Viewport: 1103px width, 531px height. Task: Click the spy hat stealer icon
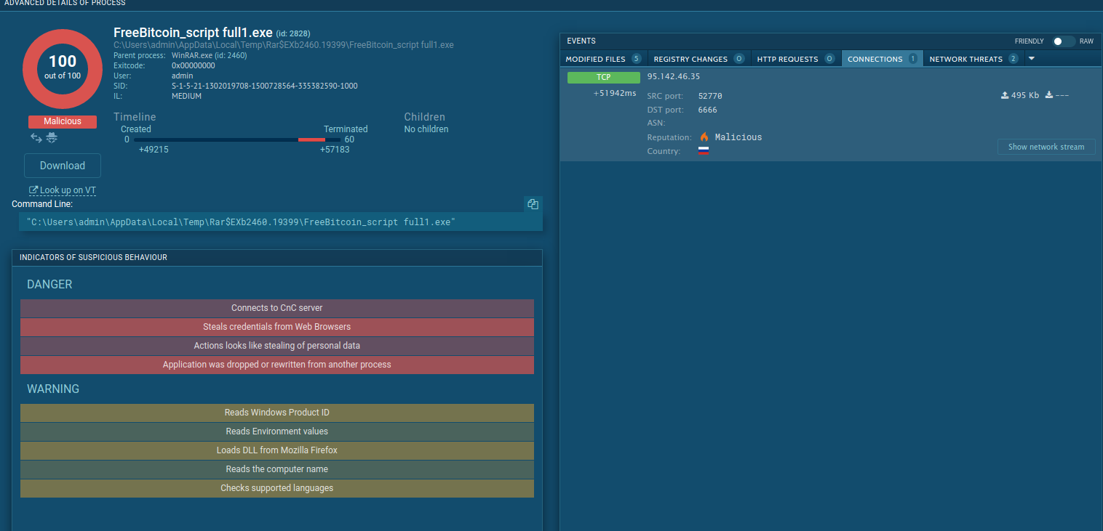pyautogui.click(x=52, y=137)
